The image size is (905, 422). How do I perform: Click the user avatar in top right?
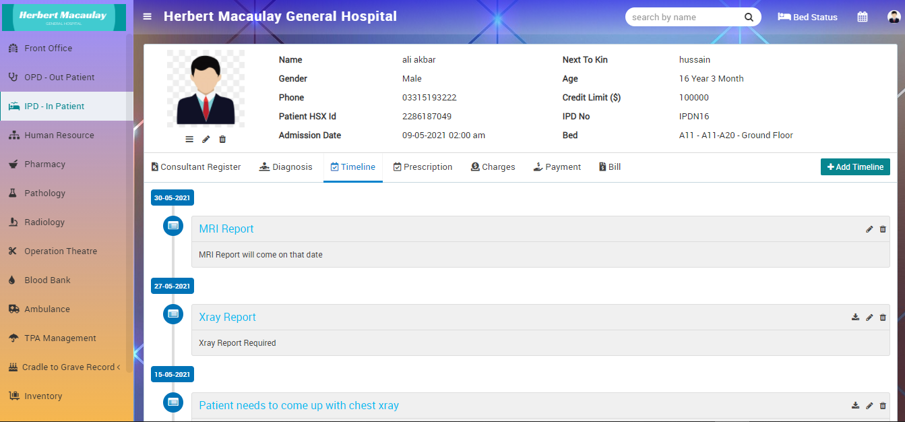click(x=894, y=17)
